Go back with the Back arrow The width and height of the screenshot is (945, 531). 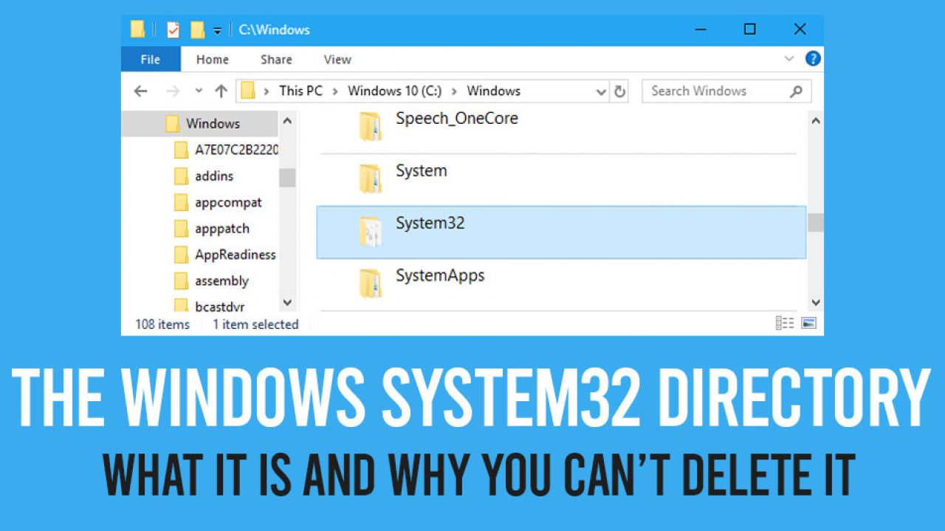click(x=140, y=91)
